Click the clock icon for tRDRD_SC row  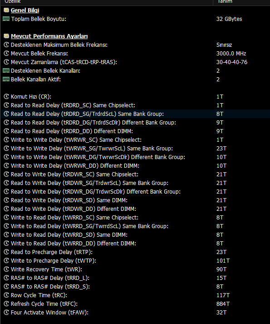click(x=6, y=105)
